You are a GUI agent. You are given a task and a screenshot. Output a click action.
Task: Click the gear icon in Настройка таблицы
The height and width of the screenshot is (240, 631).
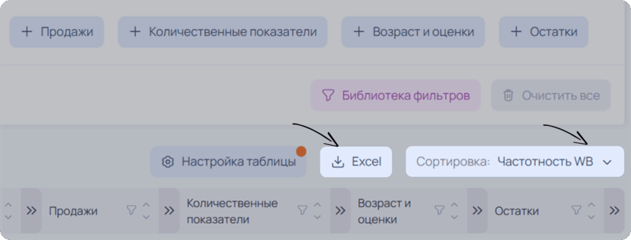(x=168, y=162)
